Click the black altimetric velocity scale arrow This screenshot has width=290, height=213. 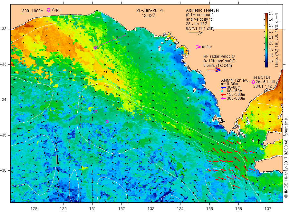(x=196, y=33)
